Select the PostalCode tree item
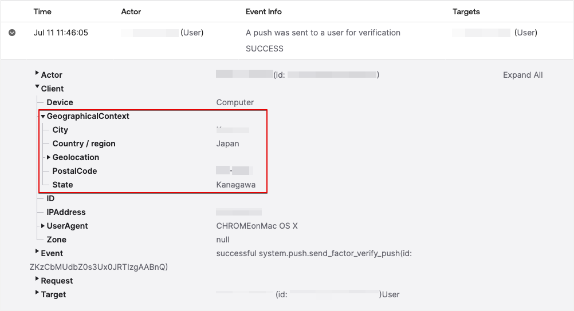Image resolution: width=574 pixels, height=311 pixels. point(74,171)
